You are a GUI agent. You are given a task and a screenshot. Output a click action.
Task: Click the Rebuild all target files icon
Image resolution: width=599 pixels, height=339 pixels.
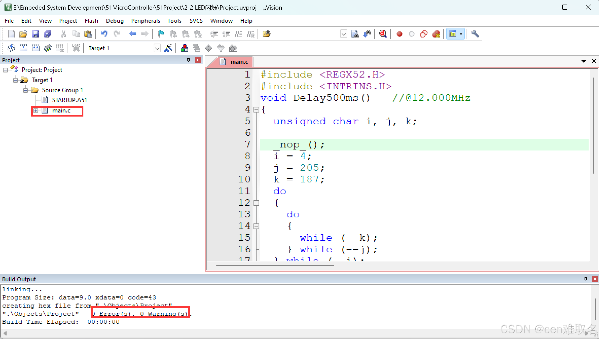click(x=35, y=48)
